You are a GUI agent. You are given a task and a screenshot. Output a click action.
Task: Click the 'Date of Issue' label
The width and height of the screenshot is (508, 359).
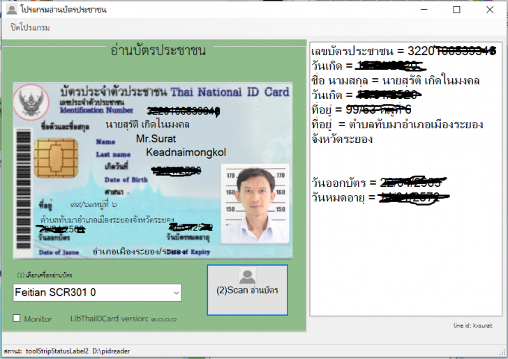59,252
